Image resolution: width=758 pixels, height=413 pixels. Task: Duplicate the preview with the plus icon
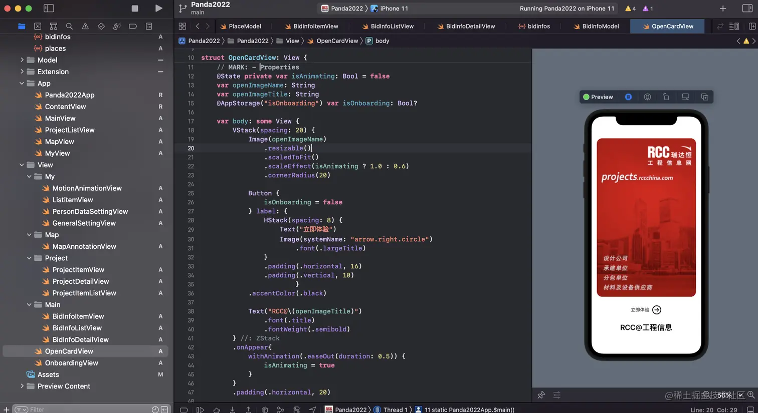(704, 97)
